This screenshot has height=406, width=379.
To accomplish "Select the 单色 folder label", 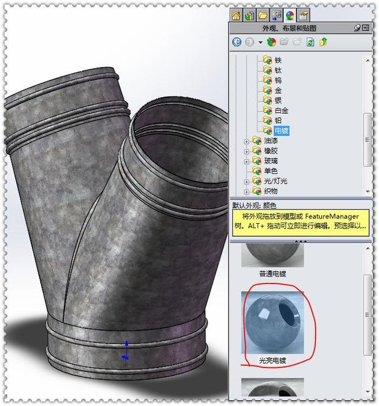I will (271, 171).
